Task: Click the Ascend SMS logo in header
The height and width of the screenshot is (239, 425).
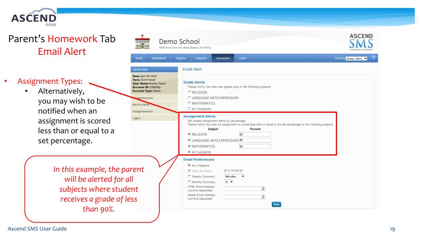Action: pos(361,42)
